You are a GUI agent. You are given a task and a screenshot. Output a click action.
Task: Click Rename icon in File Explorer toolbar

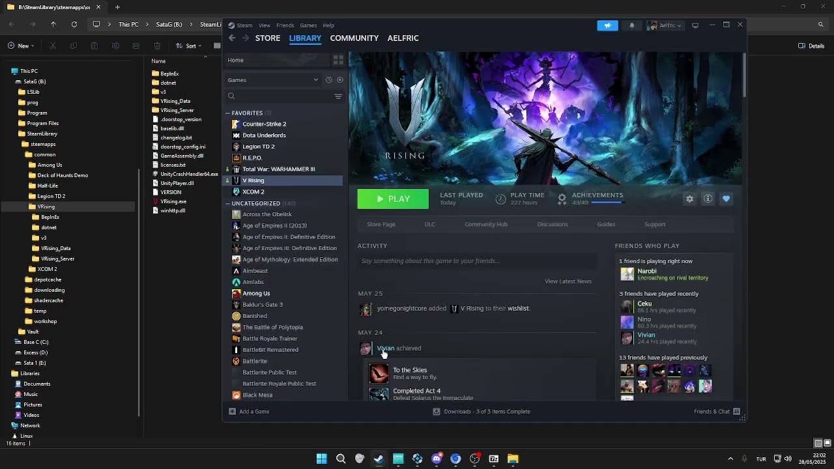[115, 46]
